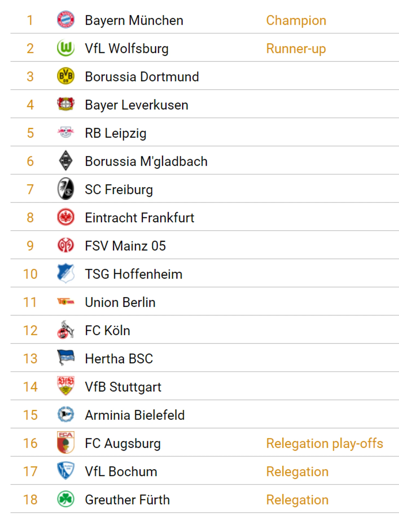
Task: Click the Relegation play-offs label
Action: pyautogui.click(x=324, y=443)
